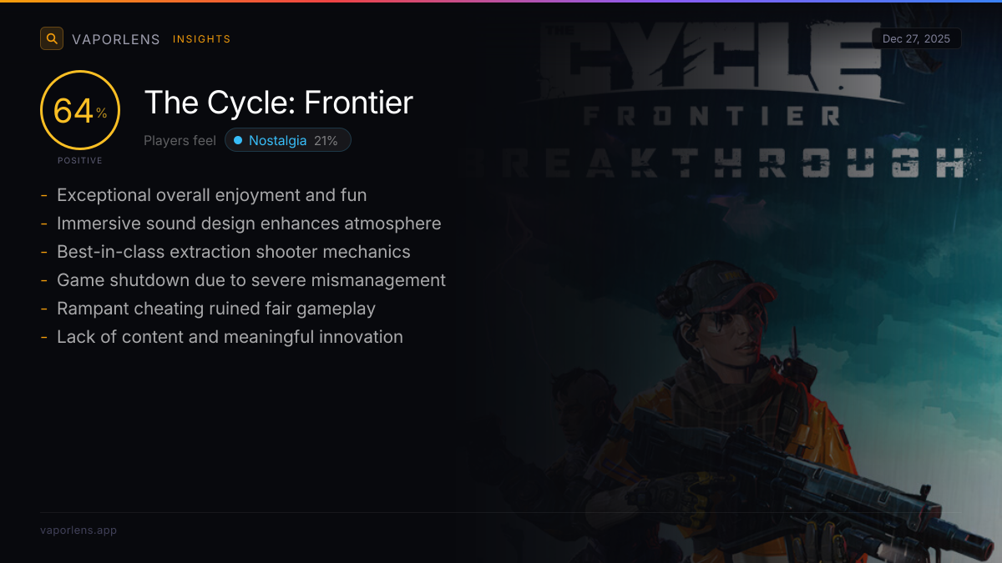Select "Immersive sound design enhances atmosphere" insight
The height and width of the screenshot is (563, 1002).
[249, 224]
